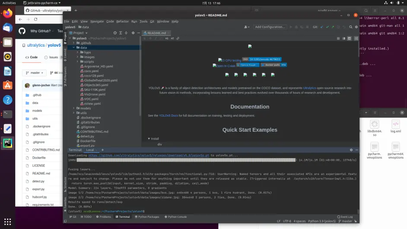This screenshot has width=407, height=229.
Task: Click the header toggle button beside H1
Action: coord(172,38)
